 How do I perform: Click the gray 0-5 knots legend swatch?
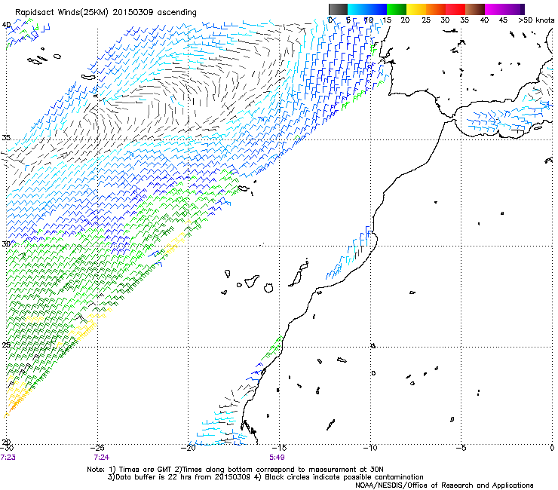[339, 9]
